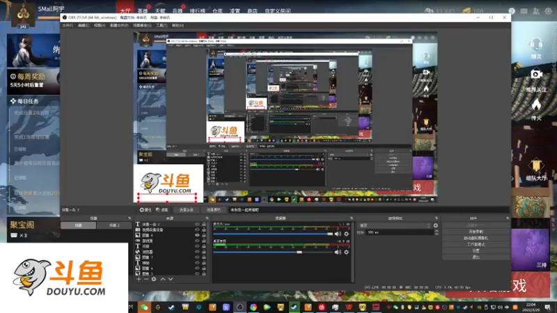The height and width of the screenshot is (313, 557).
Task: Toggle visibility of the 图像 6 source
Action: click(x=197, y=235)
